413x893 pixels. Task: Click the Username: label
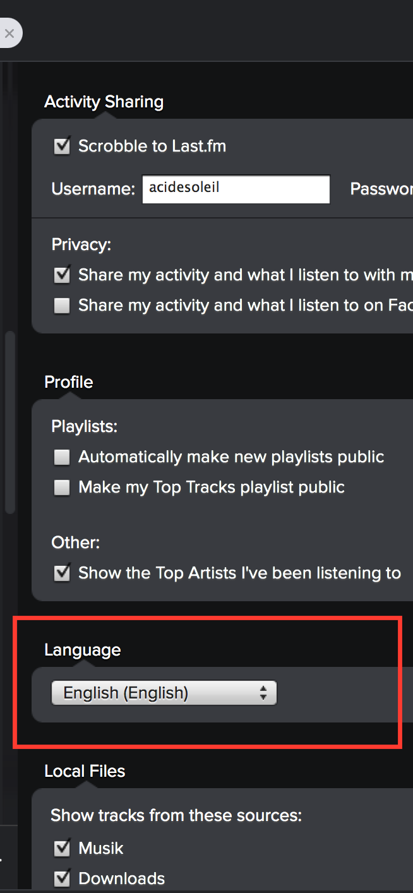[x=93, y=189]
